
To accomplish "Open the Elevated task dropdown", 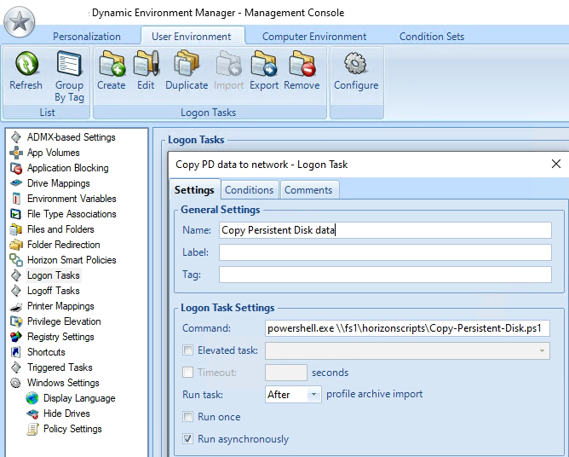I will coord(407,350).
